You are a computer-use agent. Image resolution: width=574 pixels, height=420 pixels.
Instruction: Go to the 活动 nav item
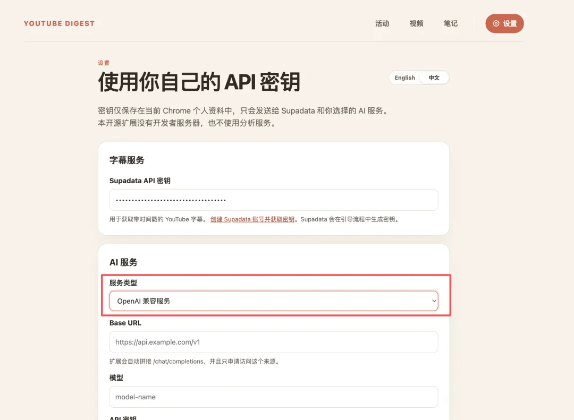click(382, 23)
